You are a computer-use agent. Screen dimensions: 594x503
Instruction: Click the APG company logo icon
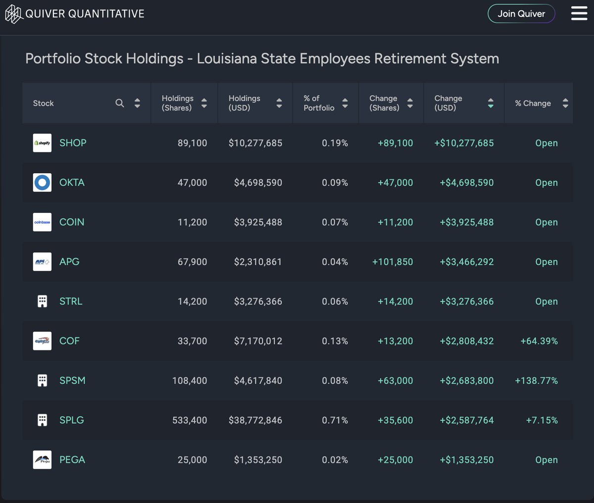pos(42,262)
